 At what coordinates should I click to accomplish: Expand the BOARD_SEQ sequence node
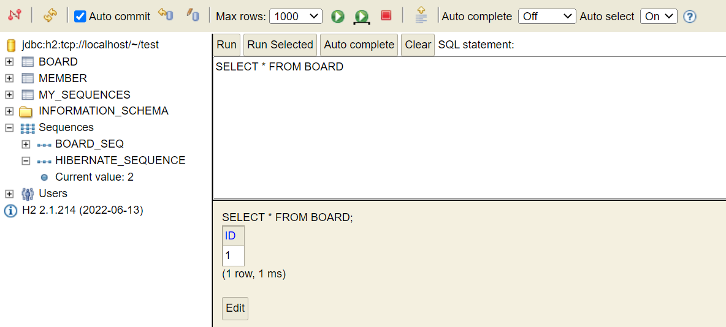click(x=26, y=145)
